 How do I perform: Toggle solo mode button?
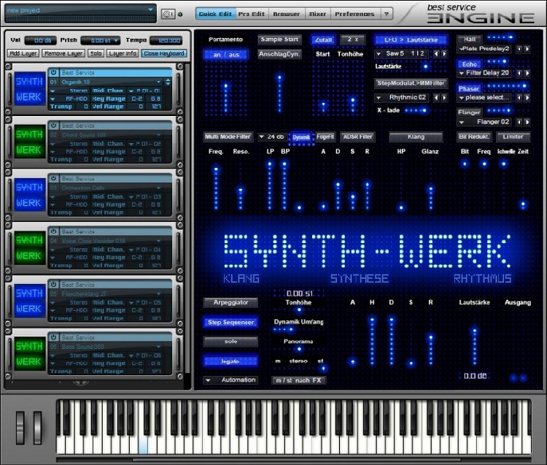coord(230,342)
